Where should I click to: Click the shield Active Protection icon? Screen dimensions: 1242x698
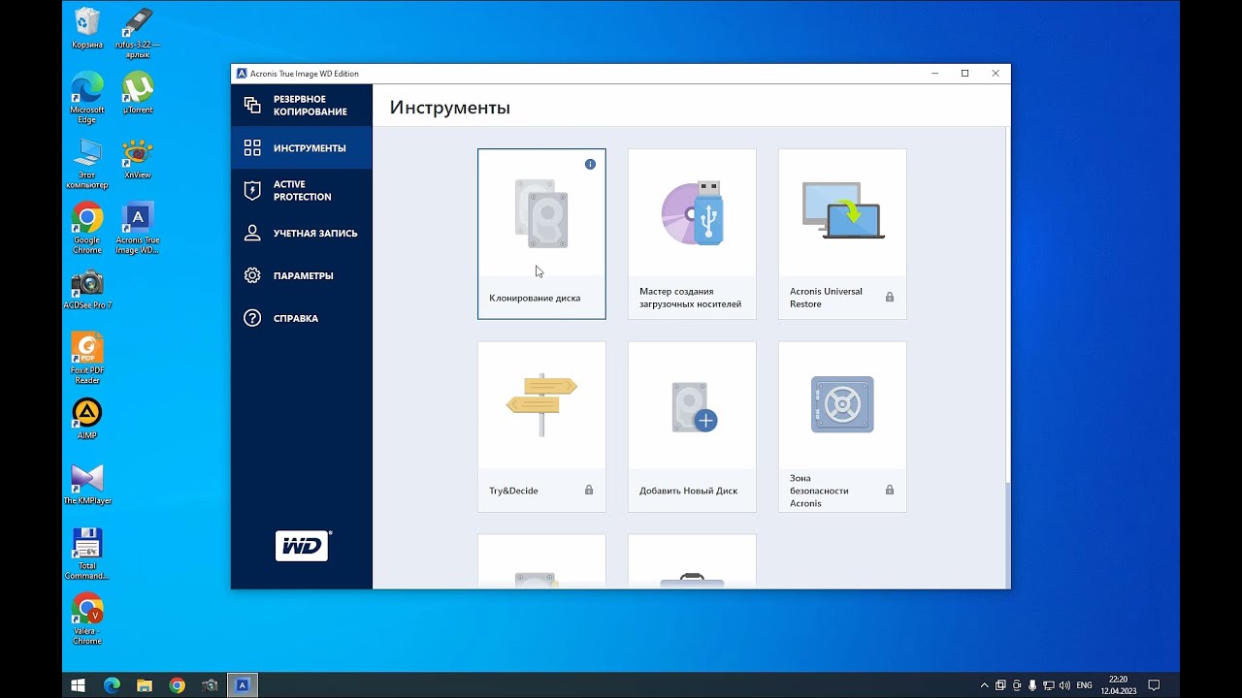tap(252, 190)
